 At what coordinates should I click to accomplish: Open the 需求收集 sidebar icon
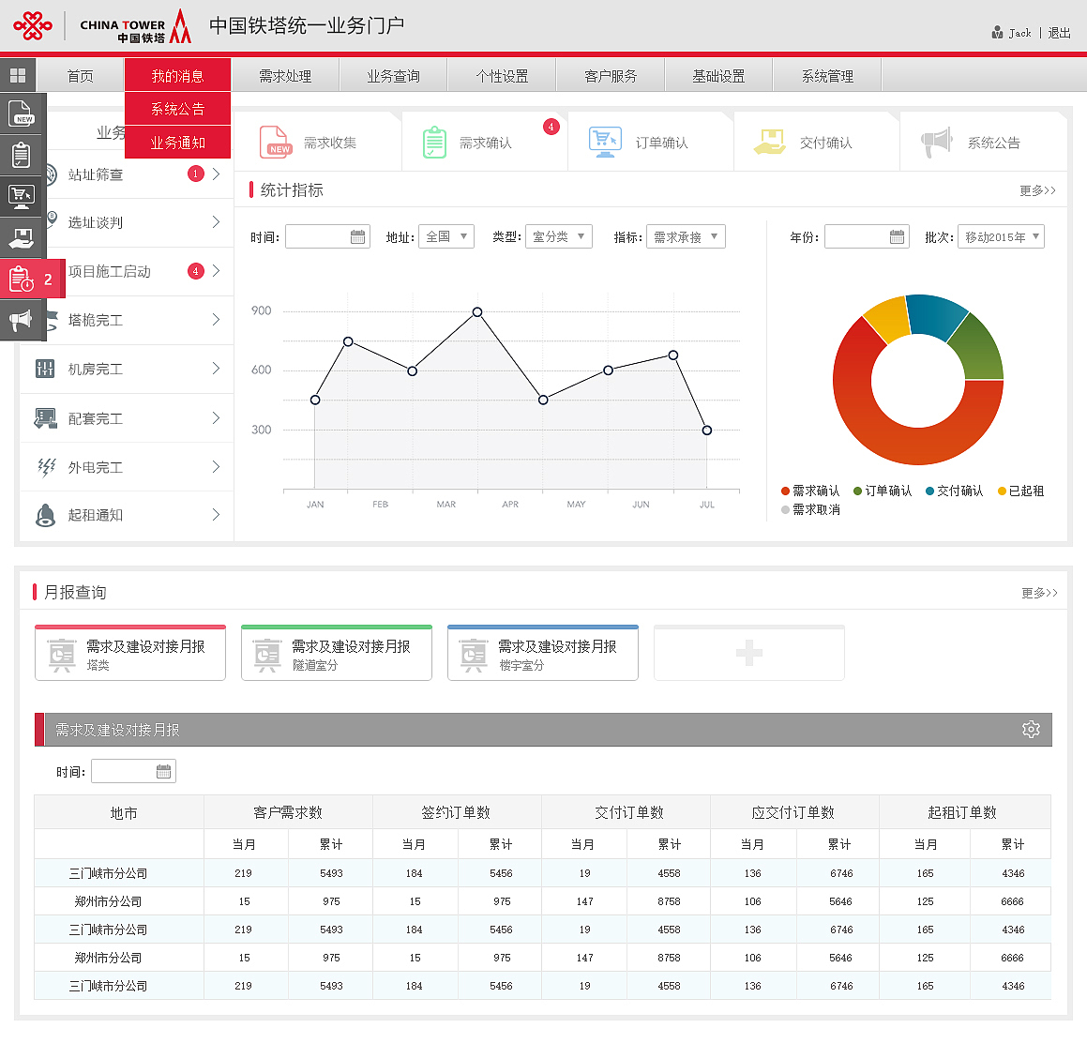pos(21,113)
